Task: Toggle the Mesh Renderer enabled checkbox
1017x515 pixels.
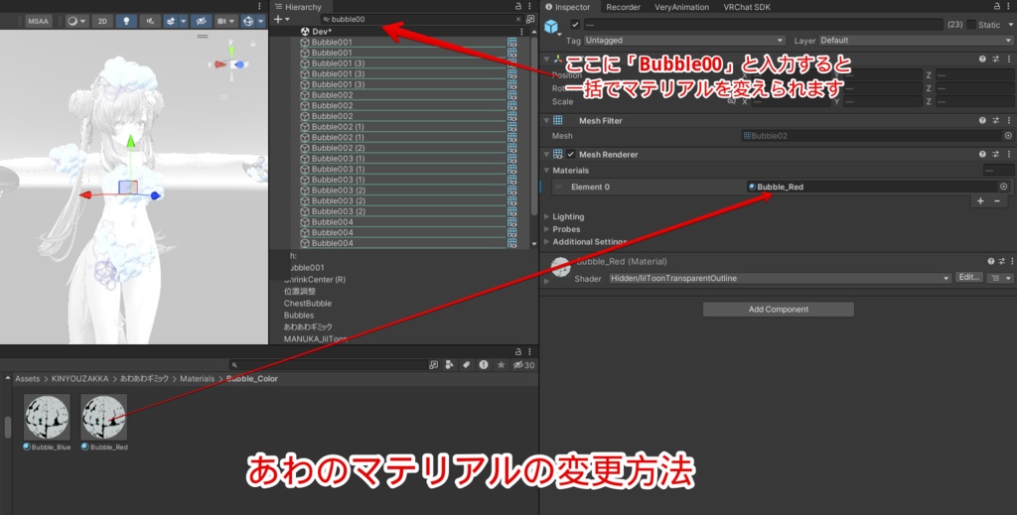Action: (571, 154)
